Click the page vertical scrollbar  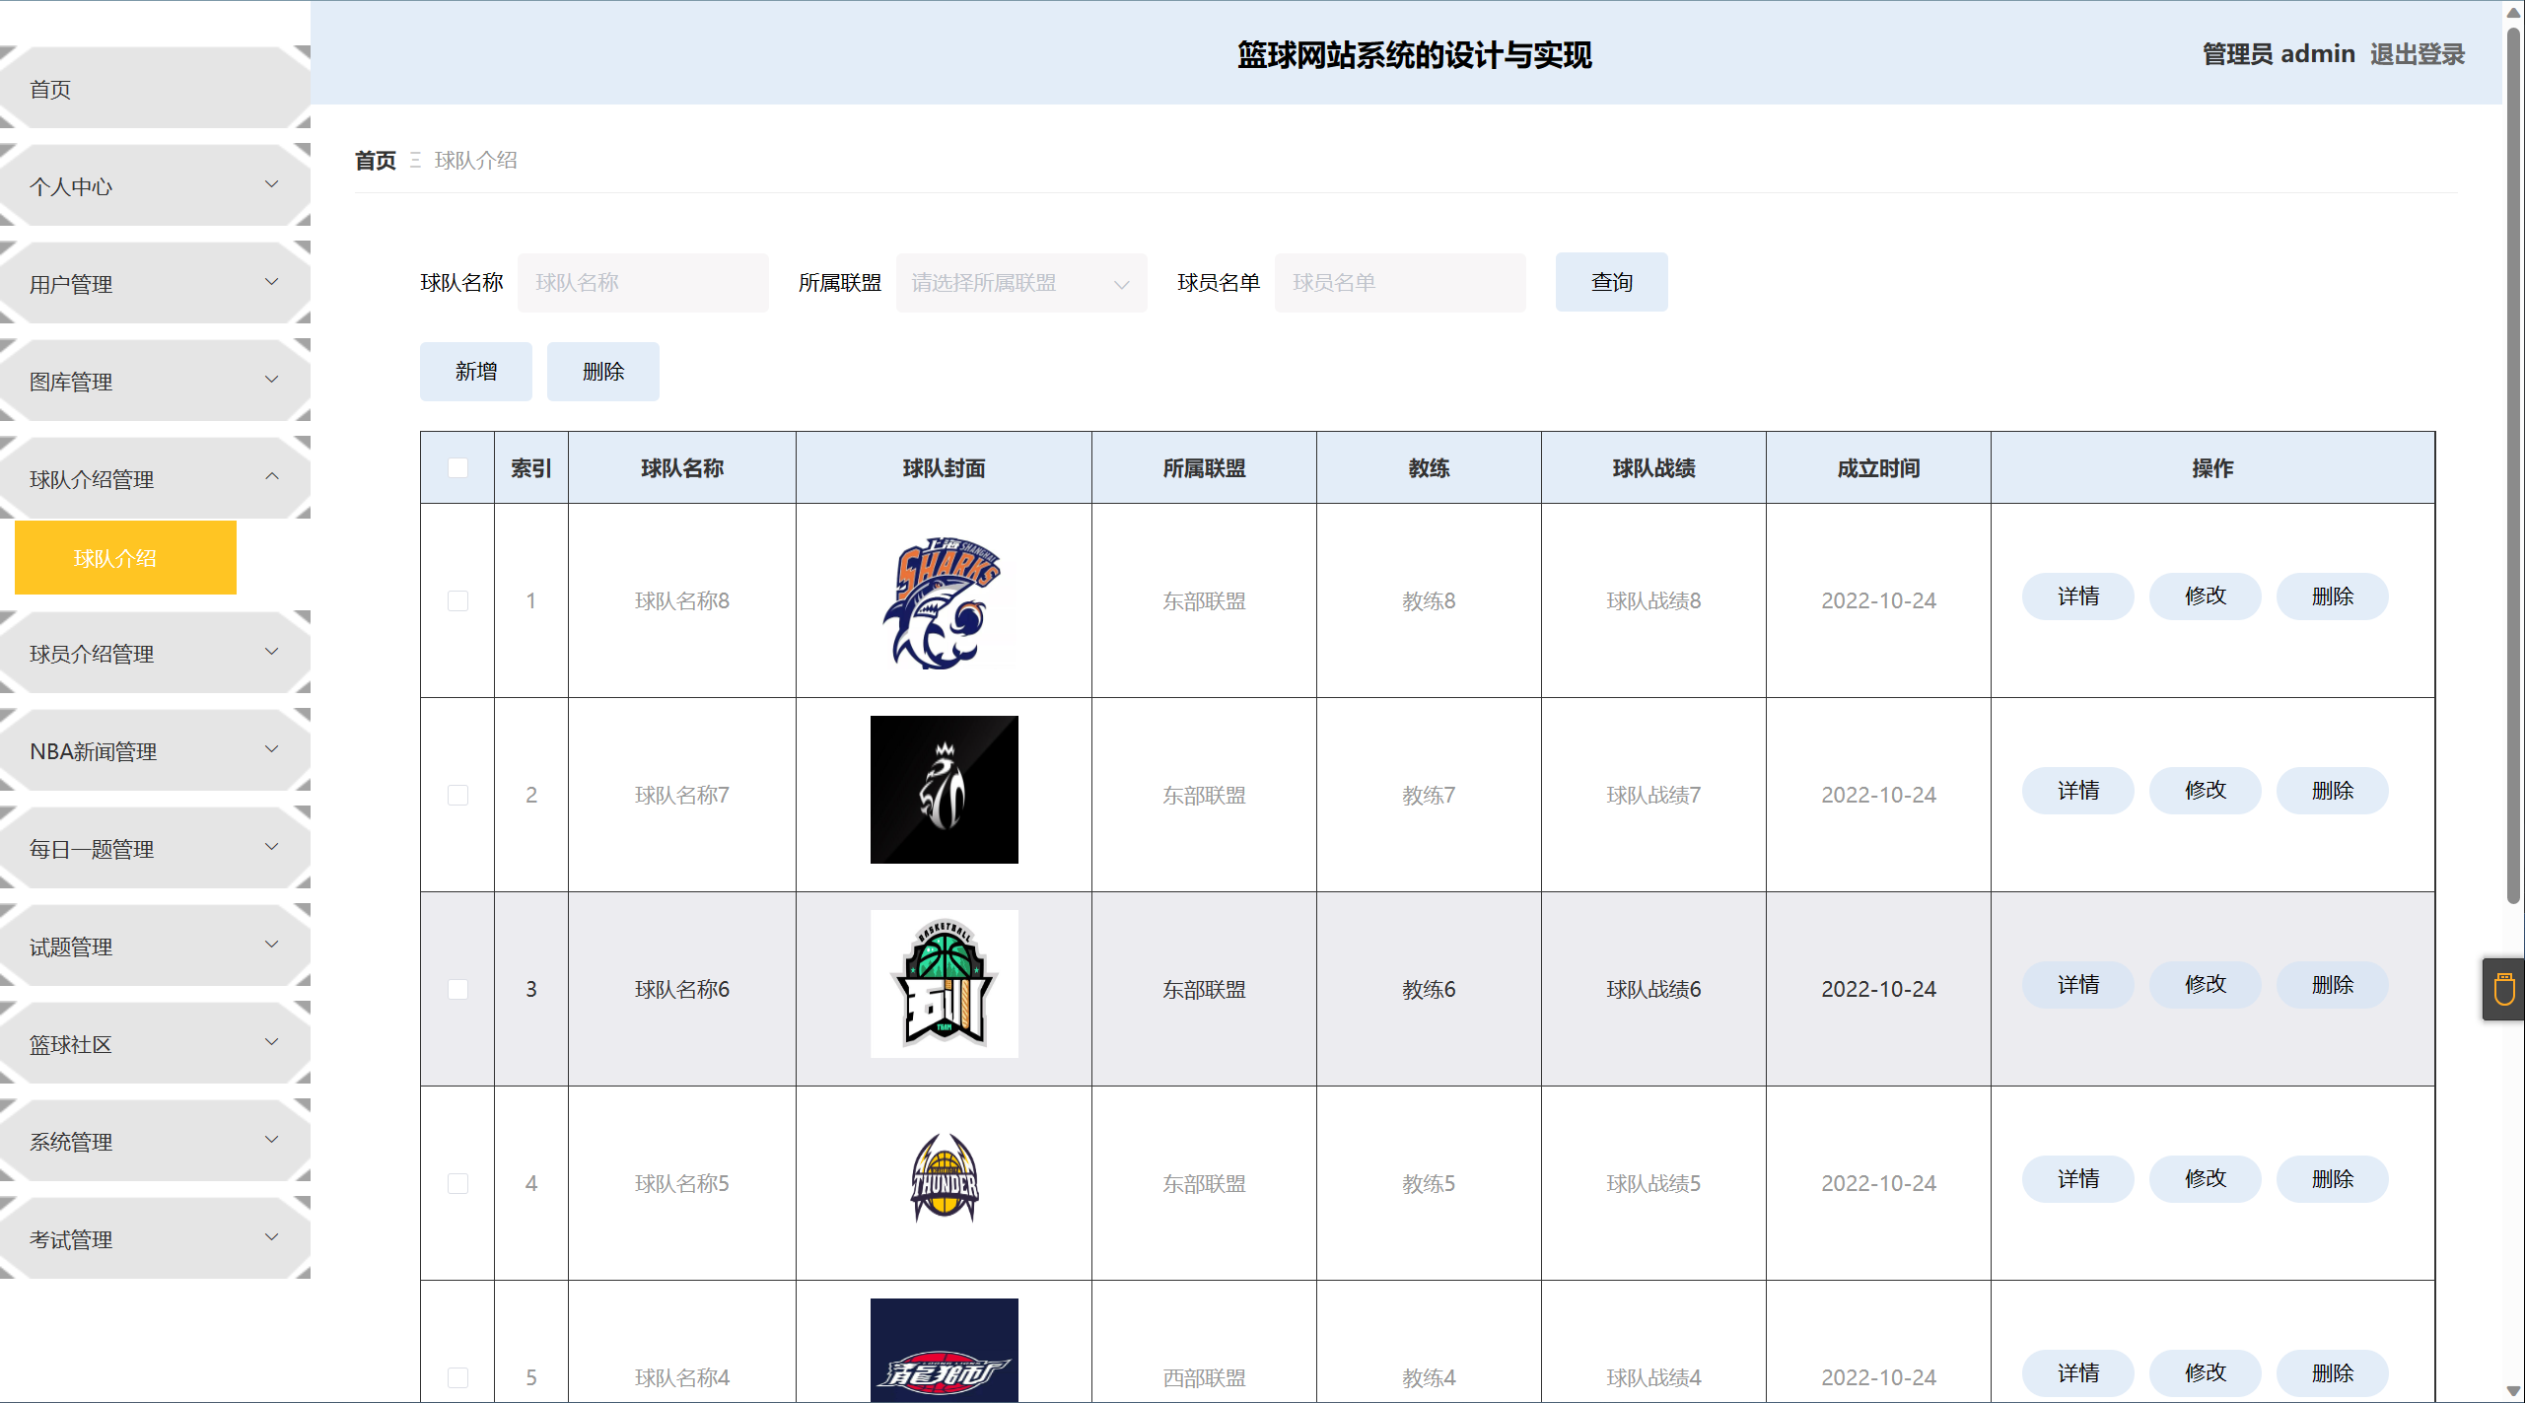pyautogui.click(x=2513, y=463)
